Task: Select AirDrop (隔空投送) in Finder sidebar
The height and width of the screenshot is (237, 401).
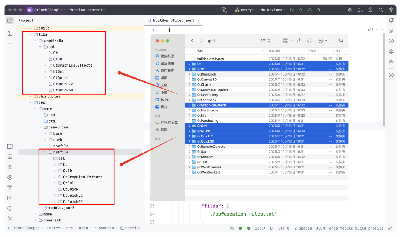Action: click(x=167, y=56)
